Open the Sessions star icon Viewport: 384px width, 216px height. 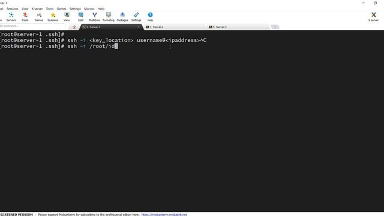[x=53, y=17]
